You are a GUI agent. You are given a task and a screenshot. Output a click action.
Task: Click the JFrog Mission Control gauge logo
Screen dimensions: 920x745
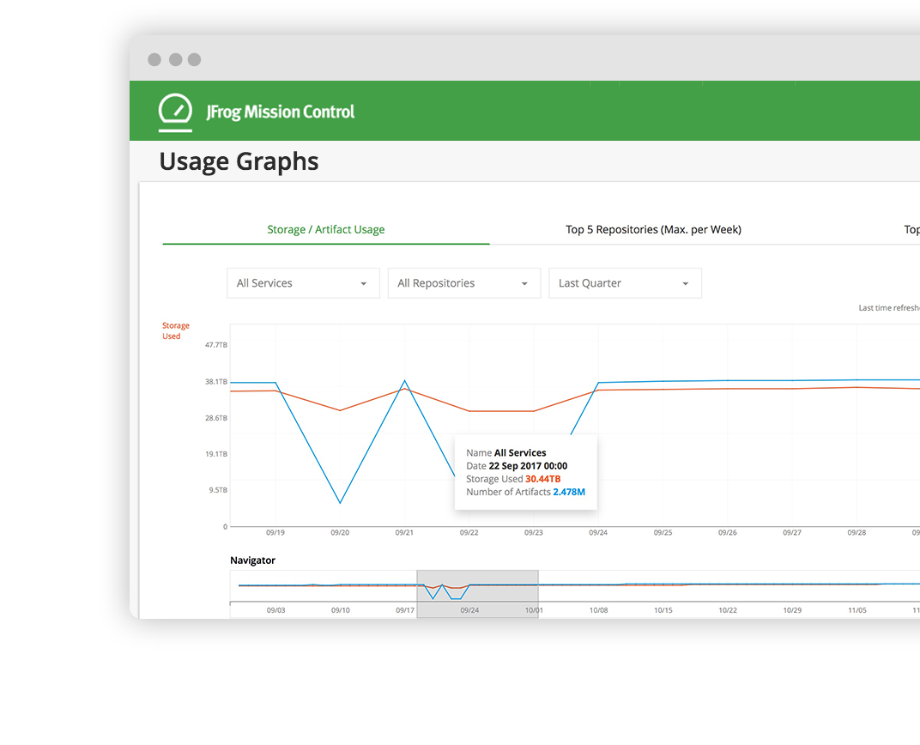coord(175,112)
